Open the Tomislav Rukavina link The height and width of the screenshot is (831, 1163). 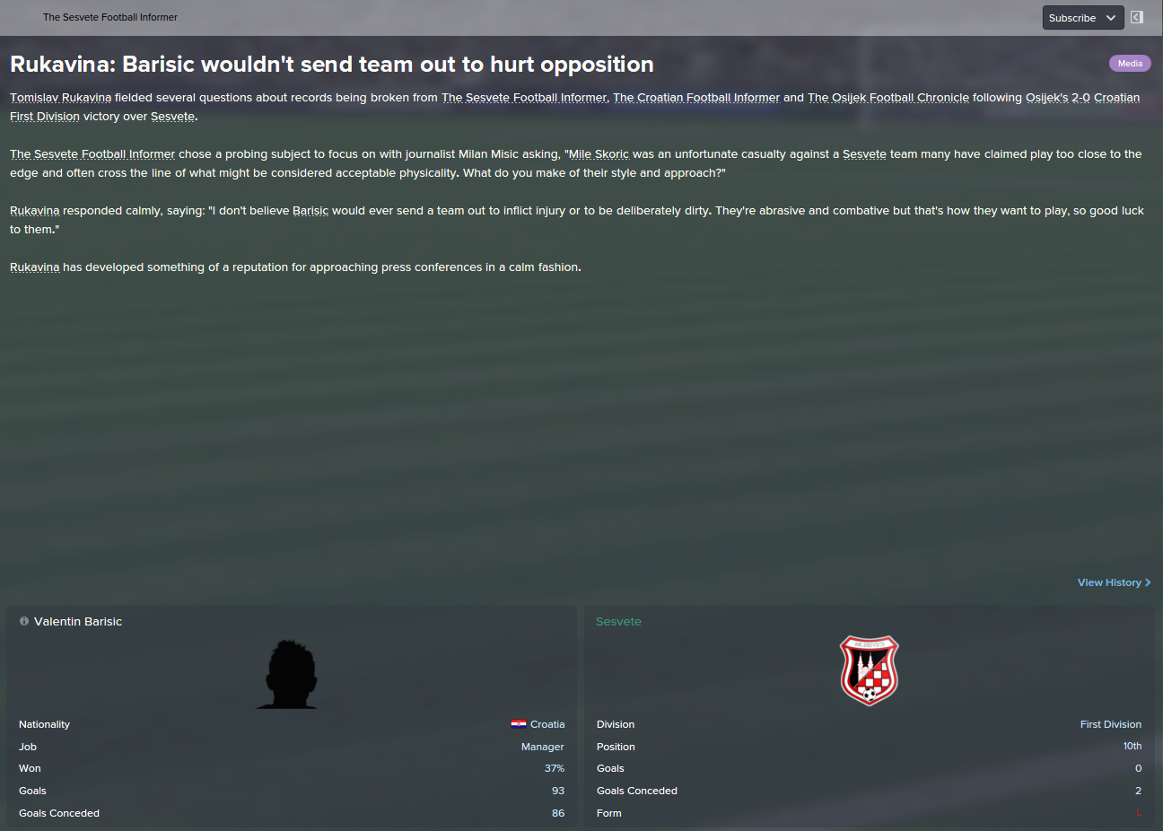[x=60, y=98]
